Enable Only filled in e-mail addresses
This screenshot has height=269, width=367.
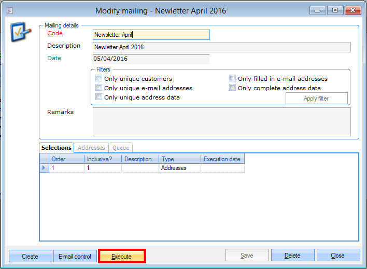tap(233, 79)
